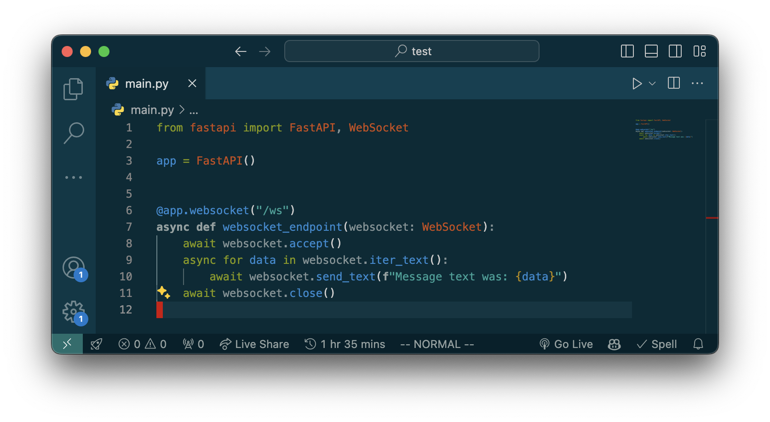Select the main.py editor tab
The width and height of the screenshot is (770, 422).
[x=146, y=84]
